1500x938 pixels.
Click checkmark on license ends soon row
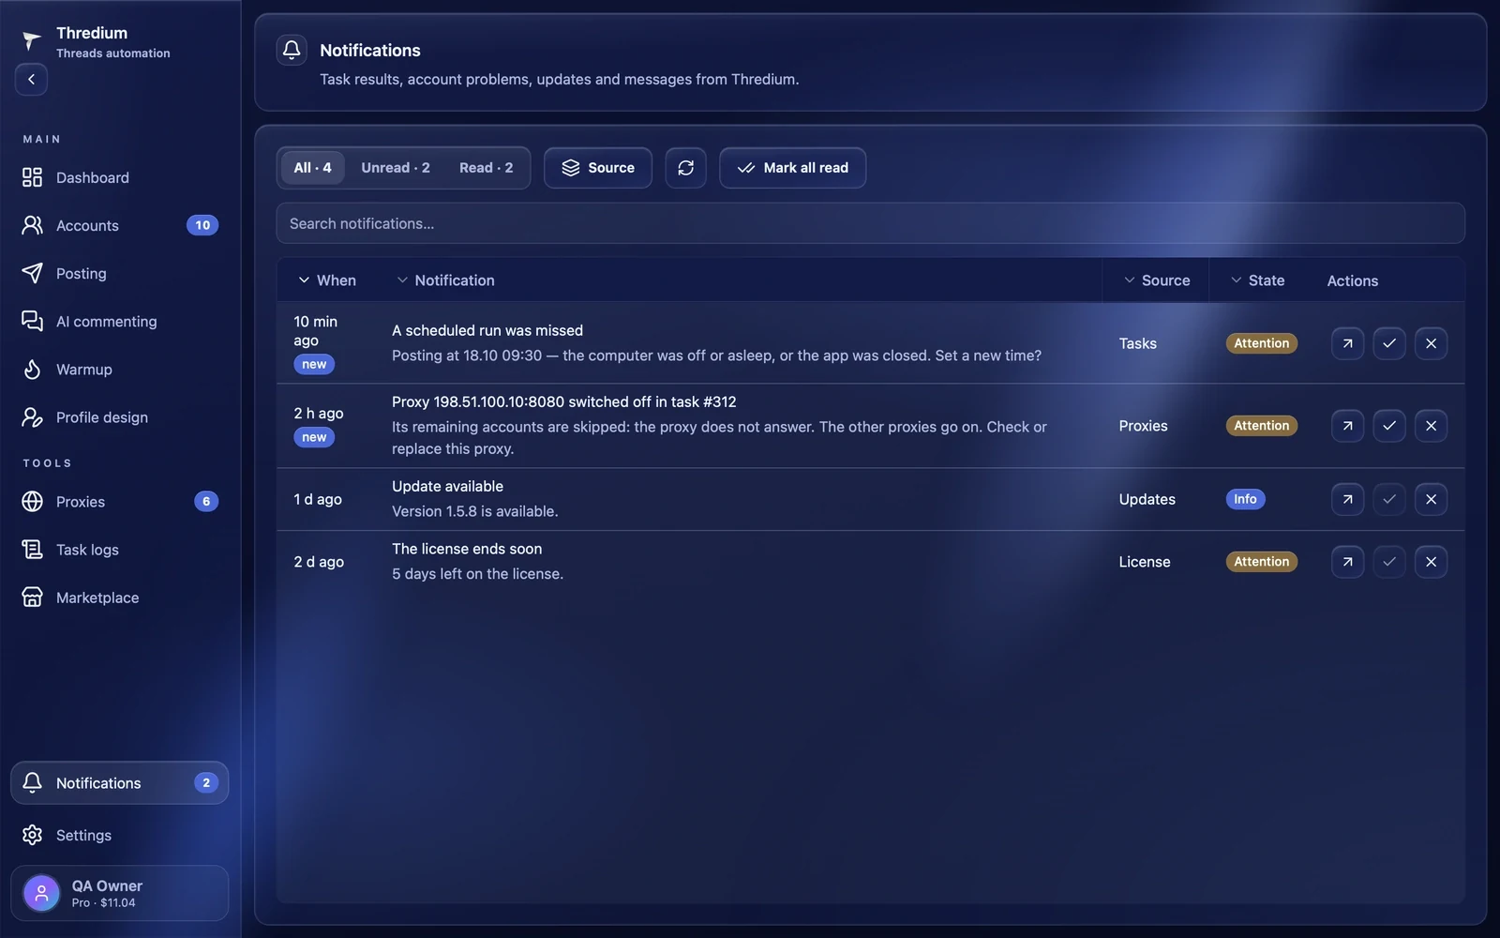pyautogui.click(x=1389, y=562)
